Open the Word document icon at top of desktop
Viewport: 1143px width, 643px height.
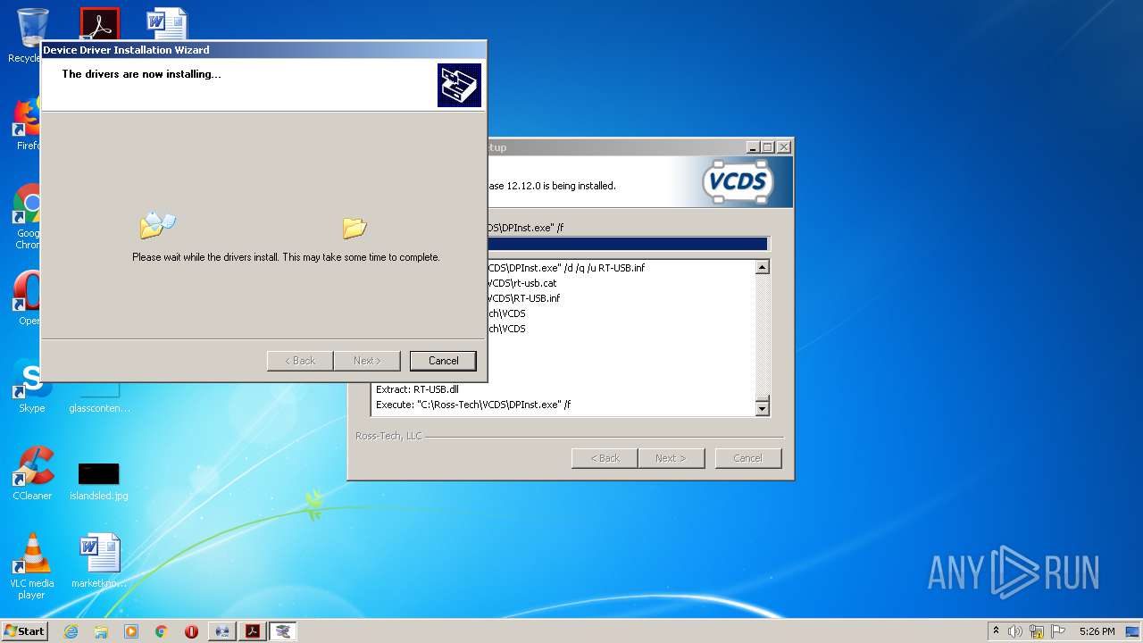pos(166,25)
